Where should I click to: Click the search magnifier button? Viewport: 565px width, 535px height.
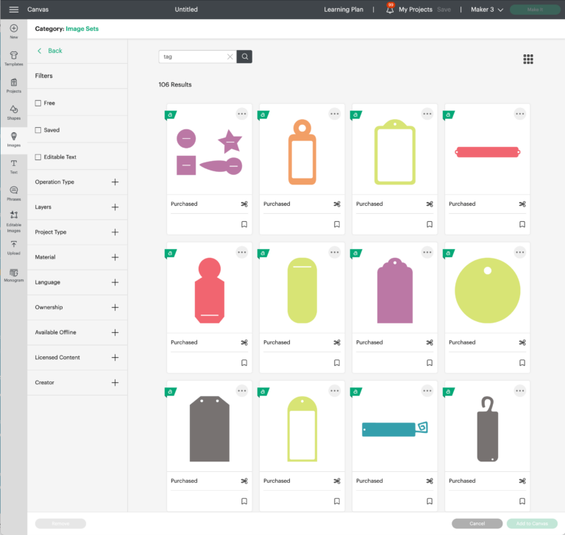tap(245, 57)
